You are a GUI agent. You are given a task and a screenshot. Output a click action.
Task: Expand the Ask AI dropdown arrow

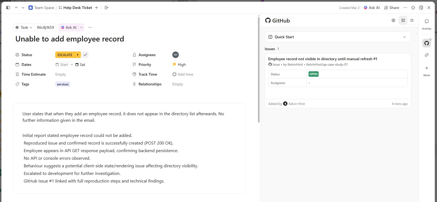(81, 27)
